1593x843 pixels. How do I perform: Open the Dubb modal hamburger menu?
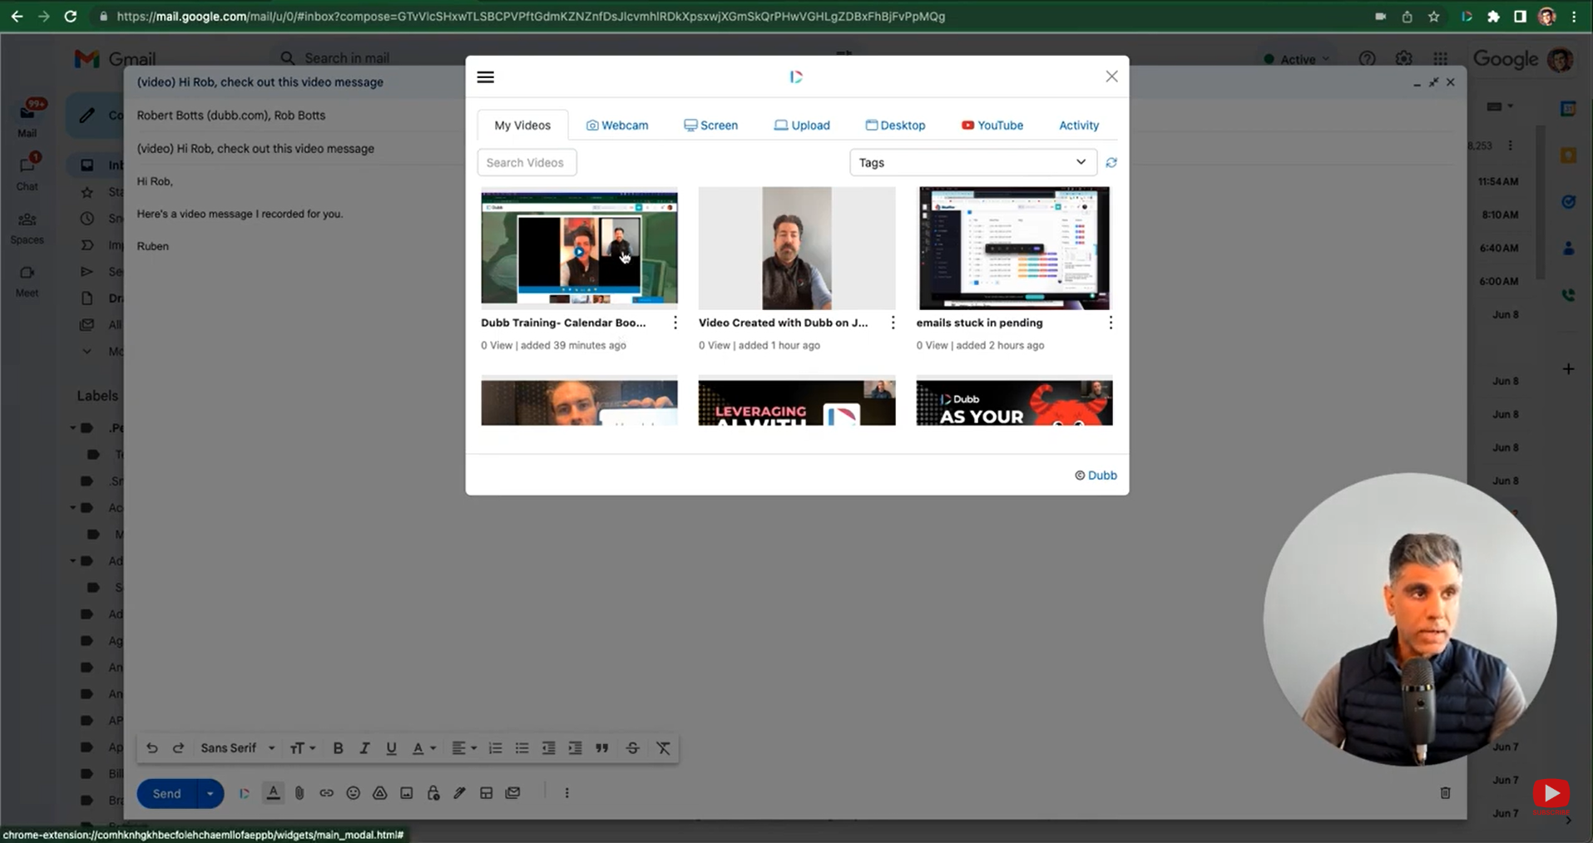(x=486, y=77)
